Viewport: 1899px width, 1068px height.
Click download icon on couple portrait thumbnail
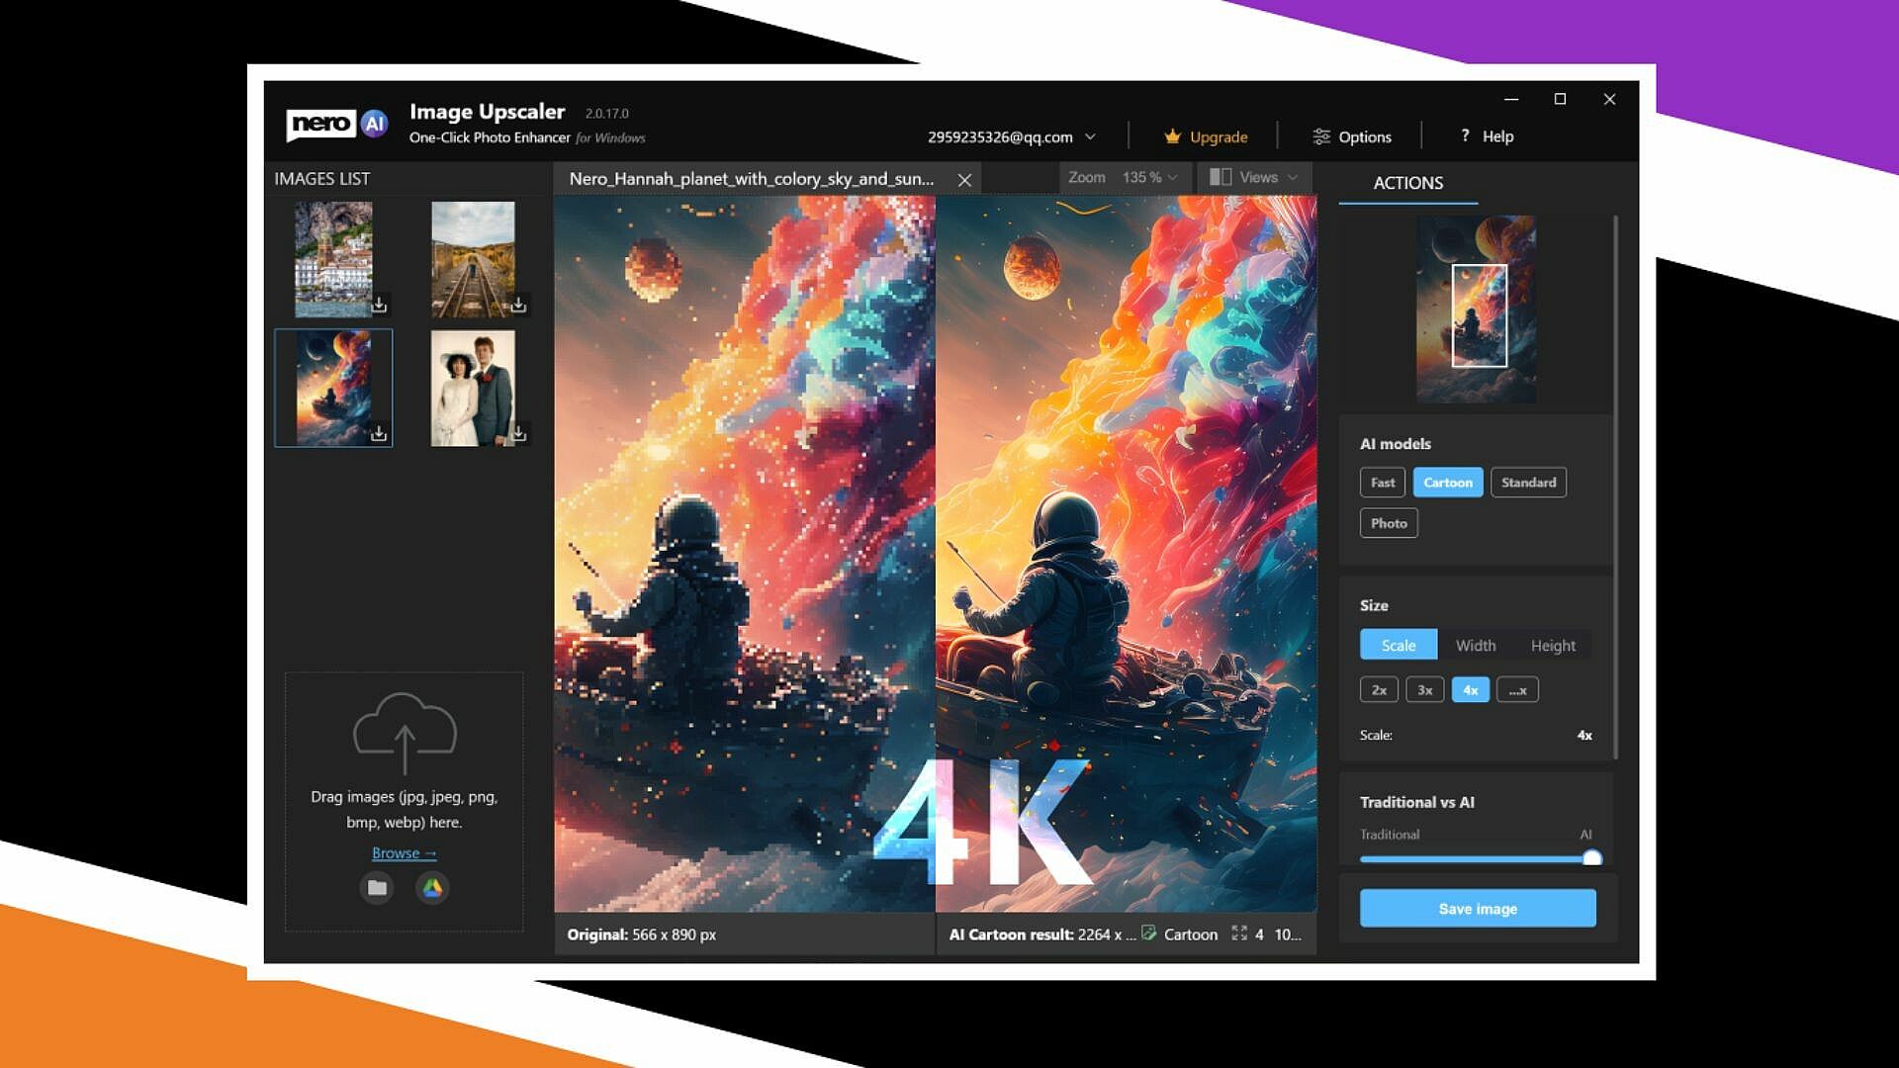tap(518, 433)
